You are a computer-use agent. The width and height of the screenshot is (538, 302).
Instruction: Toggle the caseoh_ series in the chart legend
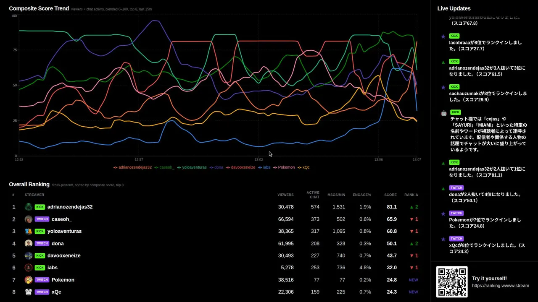pos(164,167)
